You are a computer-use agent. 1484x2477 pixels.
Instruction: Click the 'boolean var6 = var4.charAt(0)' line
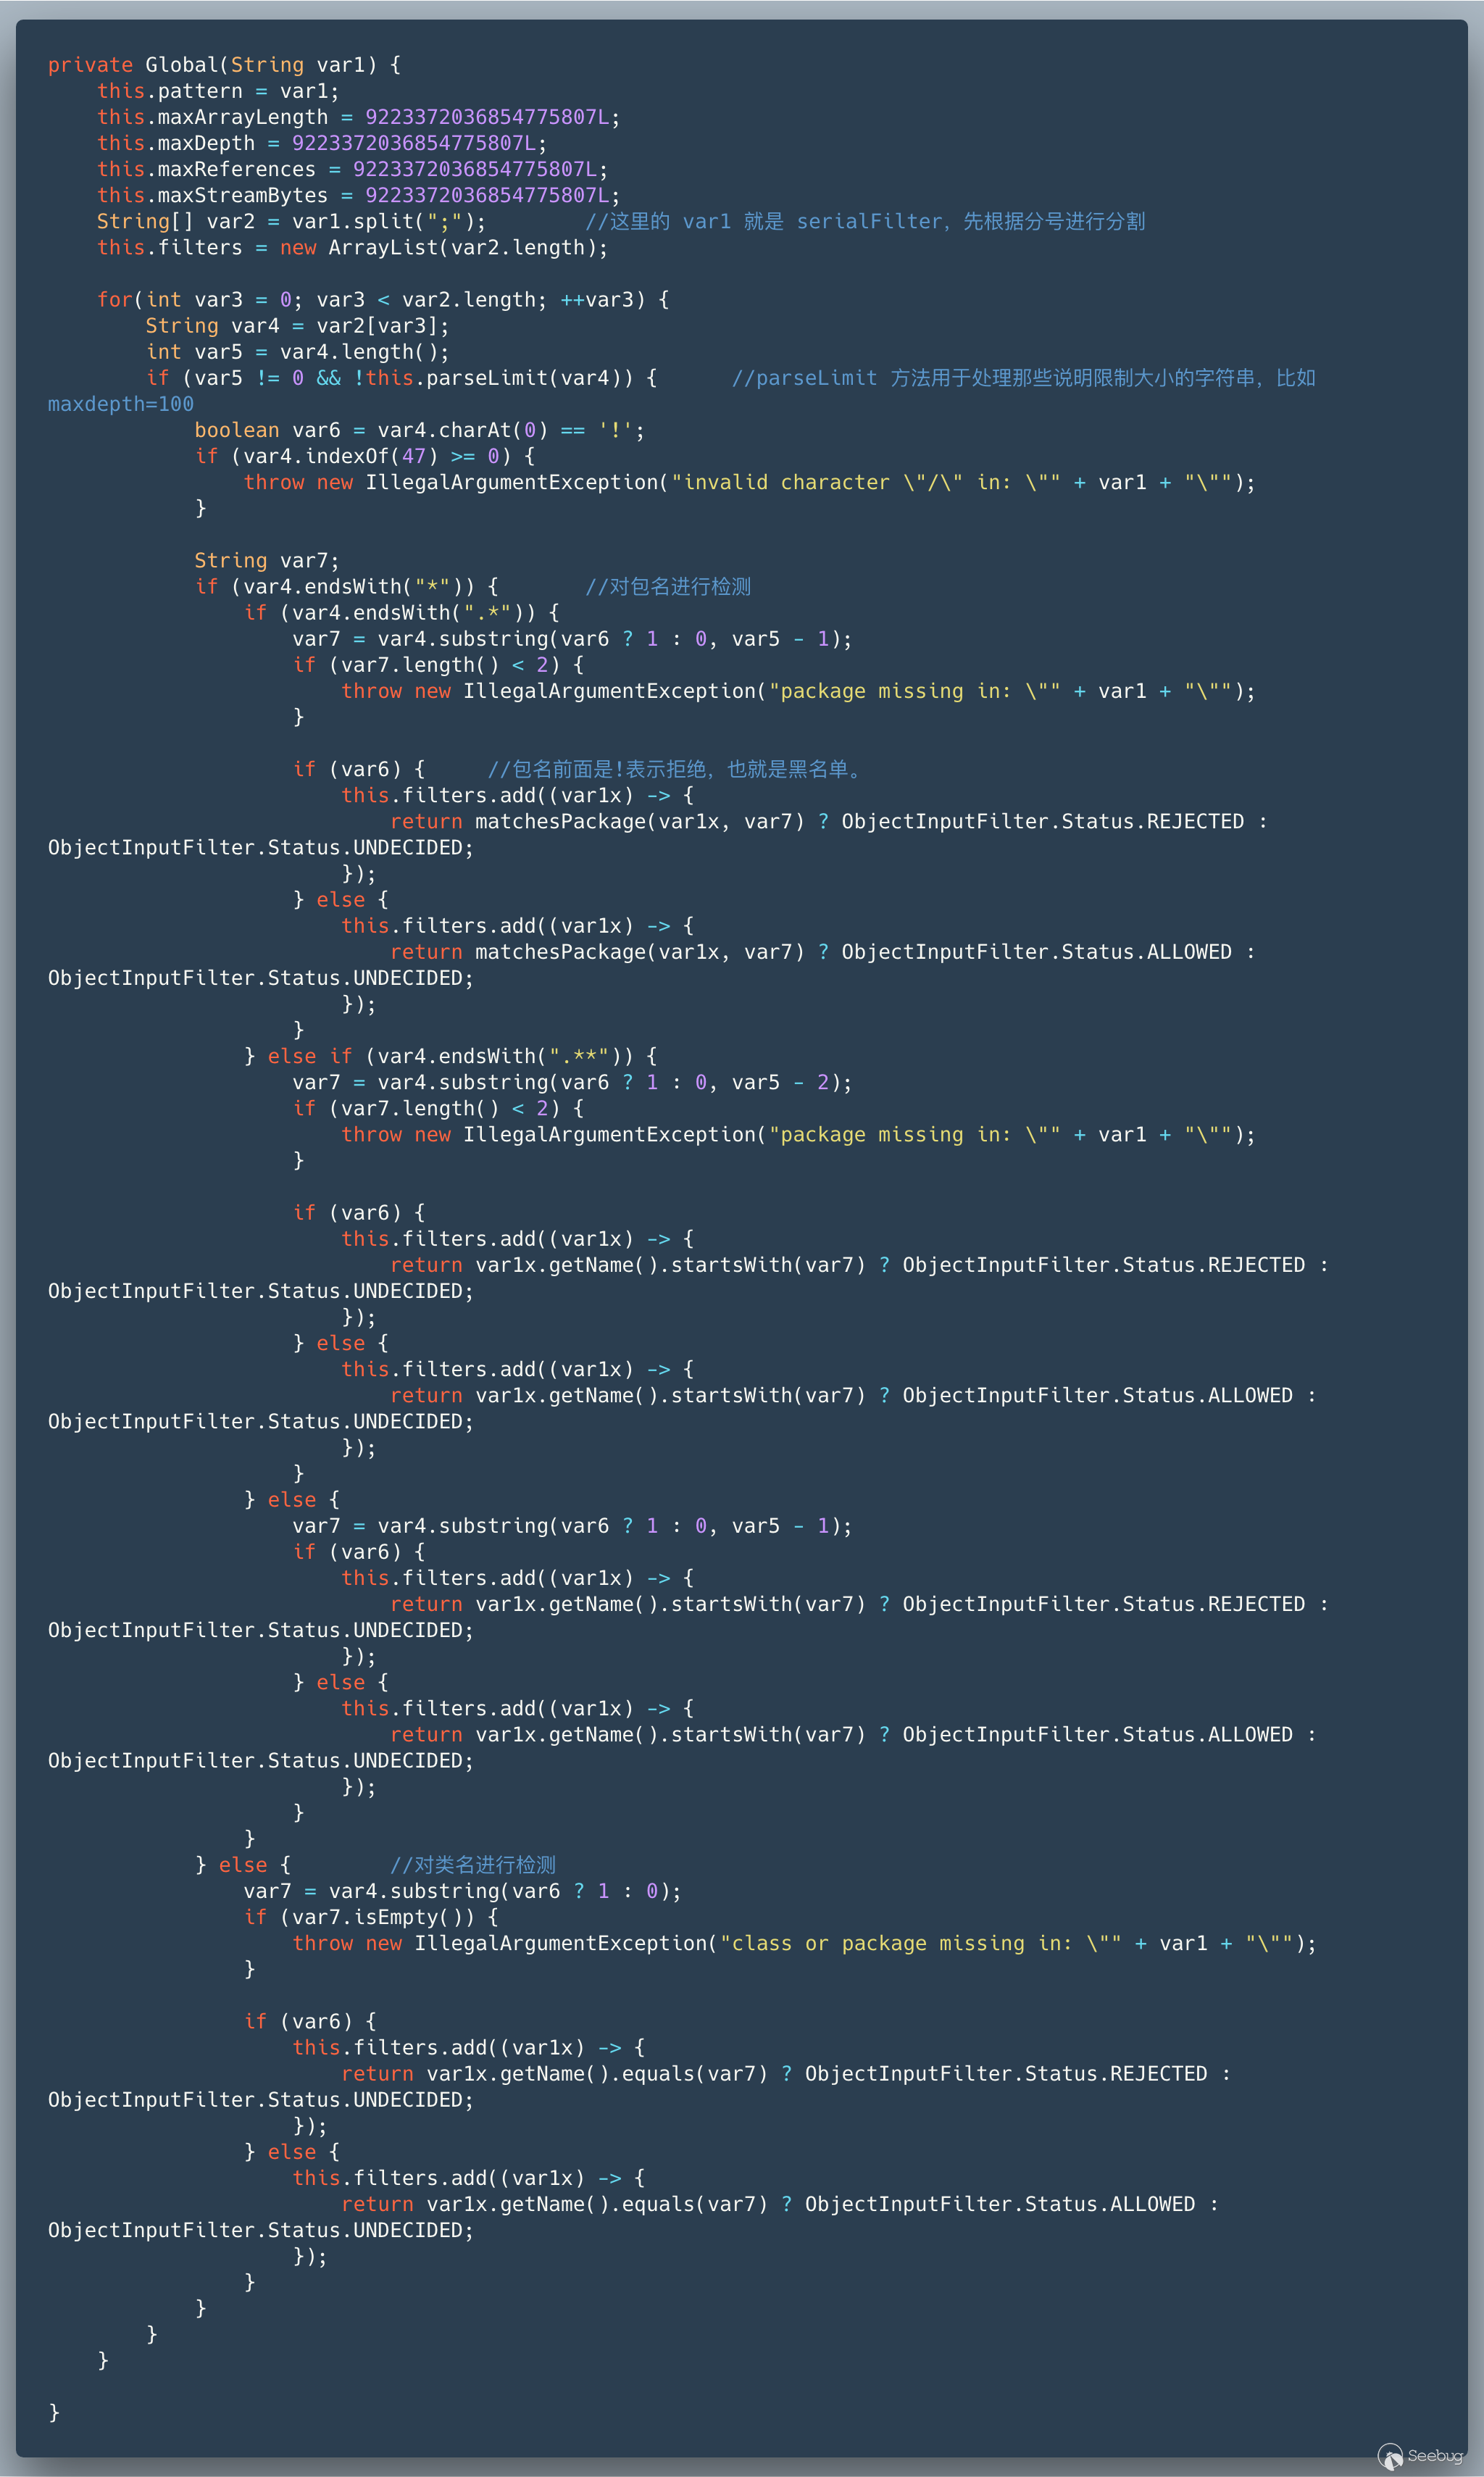tap(419, 430)
